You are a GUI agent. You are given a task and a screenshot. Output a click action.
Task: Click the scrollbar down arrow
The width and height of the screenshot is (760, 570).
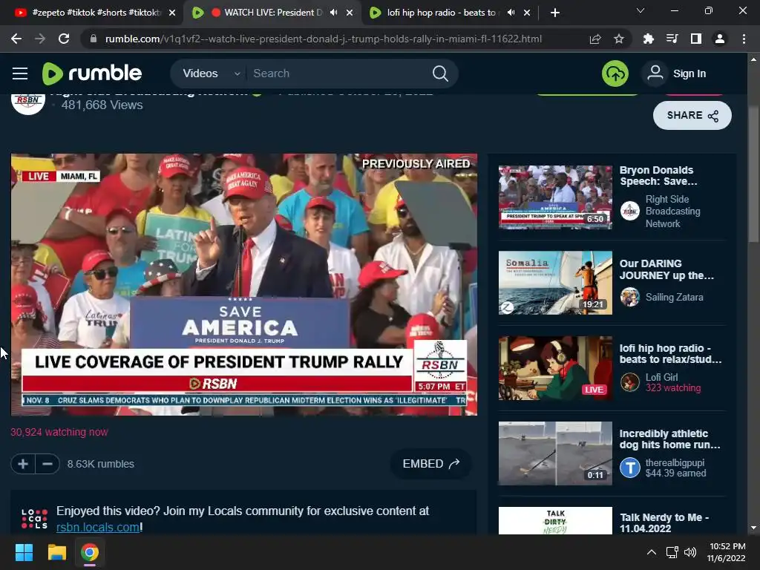click(x=753, y=528)
